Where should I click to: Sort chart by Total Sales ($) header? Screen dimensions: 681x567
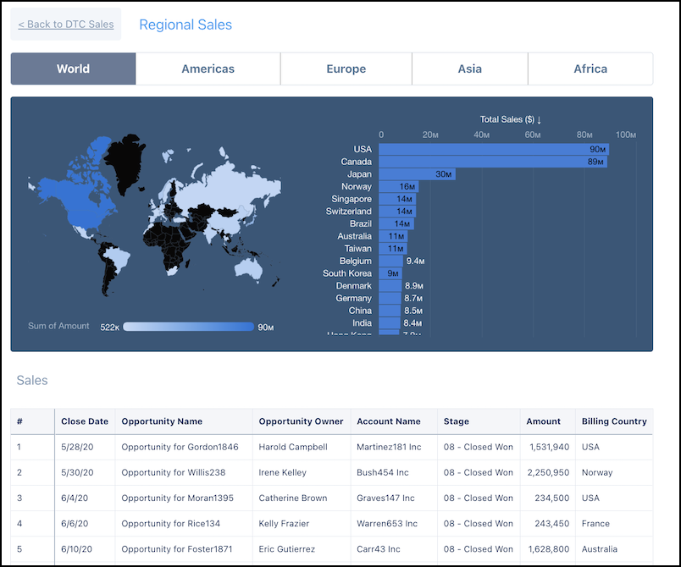[510, 119]
